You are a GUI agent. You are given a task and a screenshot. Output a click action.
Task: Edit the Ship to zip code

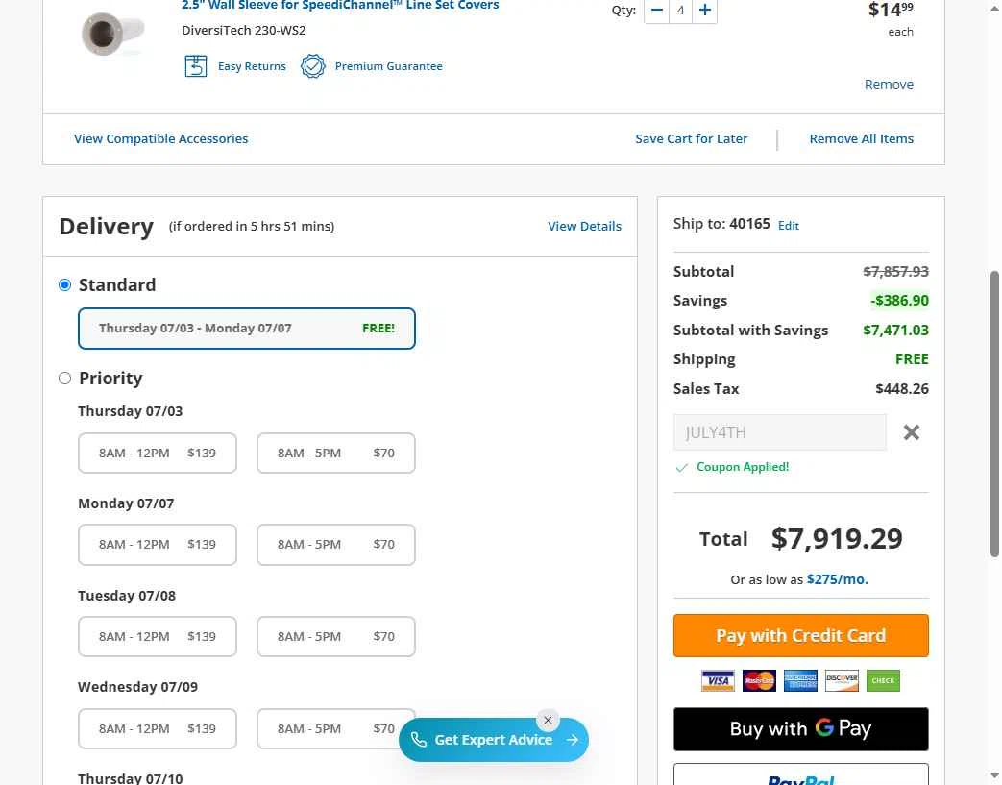tap(788, 226)
